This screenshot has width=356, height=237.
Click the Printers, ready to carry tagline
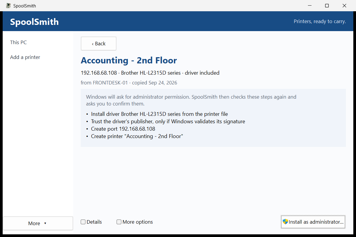(320, 21)
